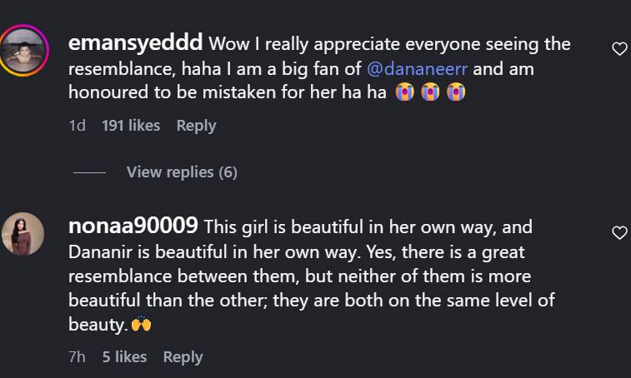Click the last crying emoji

tap(456, 92)
